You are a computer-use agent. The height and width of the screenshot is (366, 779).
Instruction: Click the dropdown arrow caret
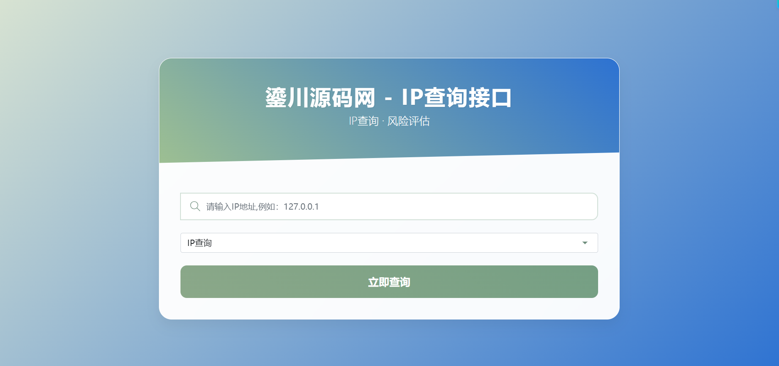[x=585, y=243]
